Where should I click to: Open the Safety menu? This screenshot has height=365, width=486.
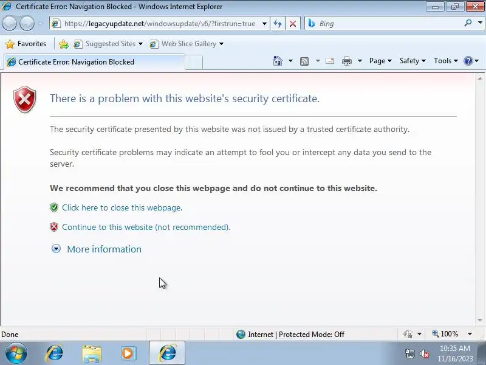tap(412, 61)
